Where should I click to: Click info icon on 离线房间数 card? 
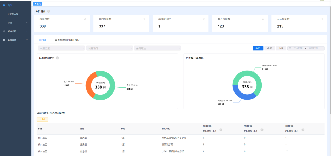(x=204, y=19)
